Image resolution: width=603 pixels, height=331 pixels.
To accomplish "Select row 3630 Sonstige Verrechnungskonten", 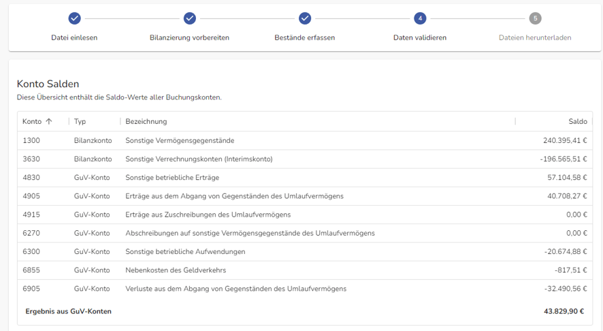I will pos(305,159).
